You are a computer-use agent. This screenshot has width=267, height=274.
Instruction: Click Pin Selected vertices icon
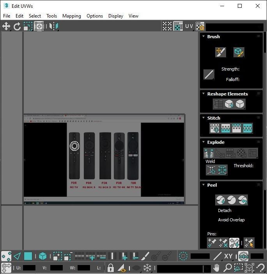click(212, 243)
